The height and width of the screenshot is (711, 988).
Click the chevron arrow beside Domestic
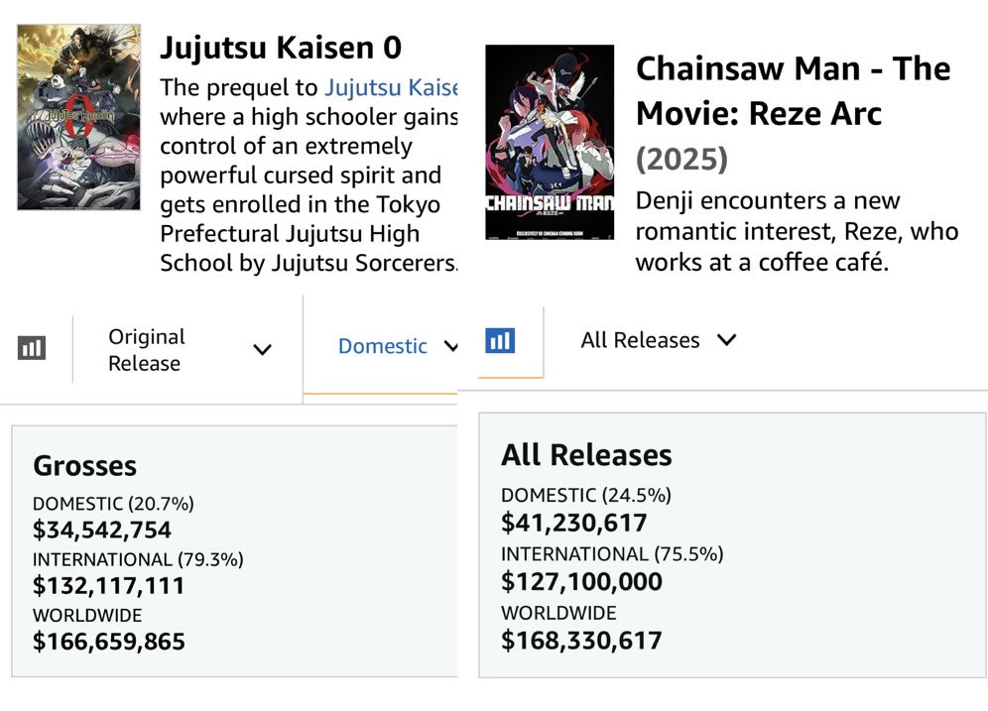[451, 347]
